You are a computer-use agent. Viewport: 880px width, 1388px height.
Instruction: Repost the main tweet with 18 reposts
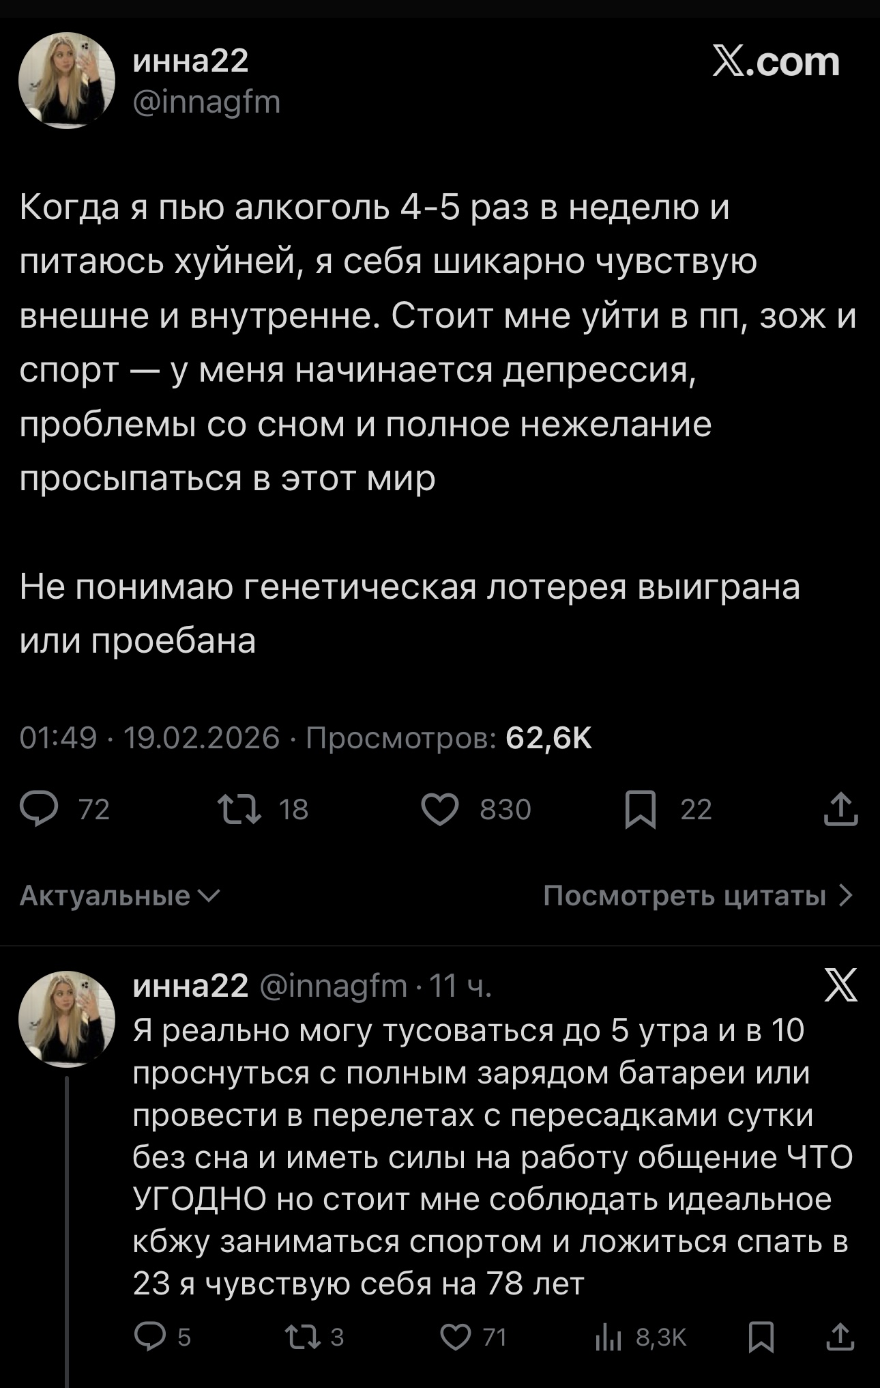239,809
